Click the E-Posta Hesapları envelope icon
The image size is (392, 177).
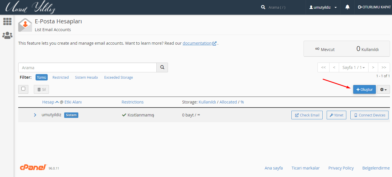tap(25, 25)
